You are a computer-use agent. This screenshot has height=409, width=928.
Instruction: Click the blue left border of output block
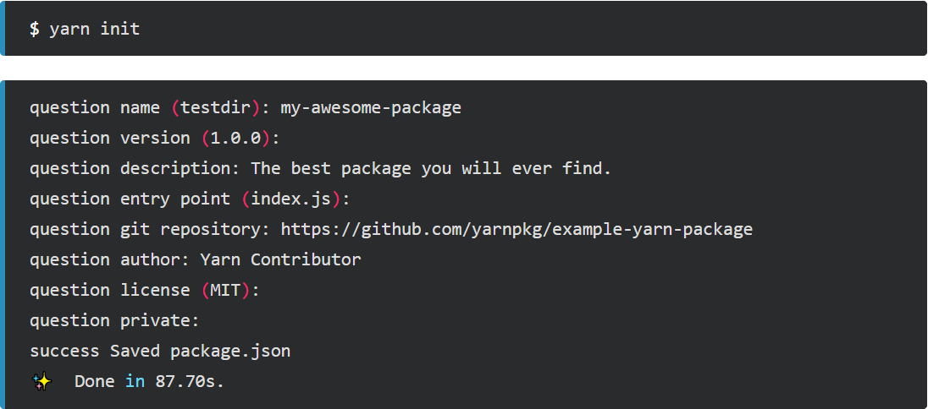[3, 245]
